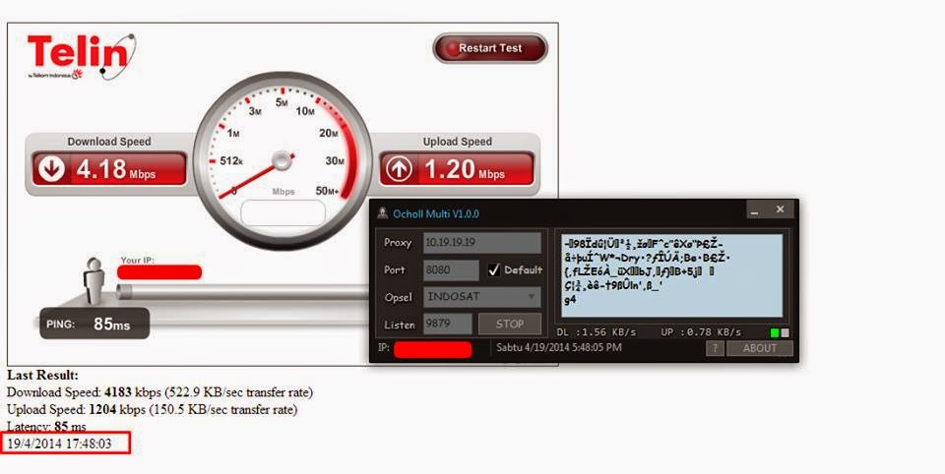Click the '19/4/2014 17:48:03' timestamp text

pos(59,444)
